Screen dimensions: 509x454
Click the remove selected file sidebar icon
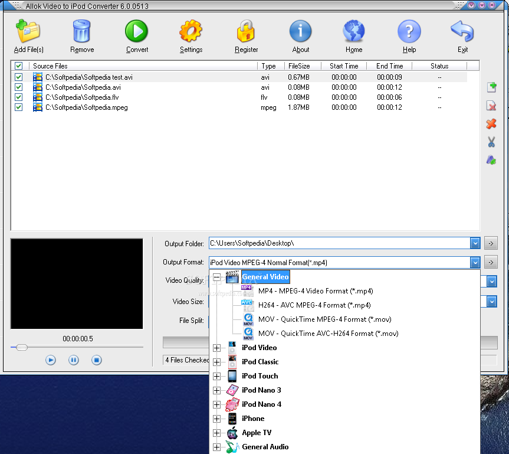491,106
